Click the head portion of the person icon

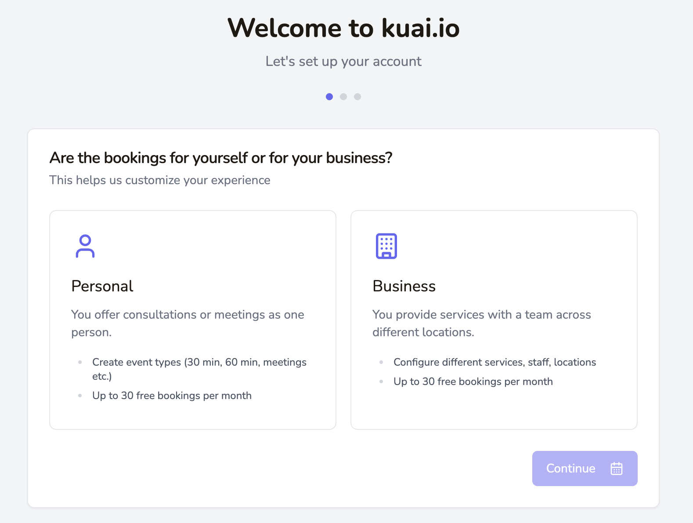point(85,240)
